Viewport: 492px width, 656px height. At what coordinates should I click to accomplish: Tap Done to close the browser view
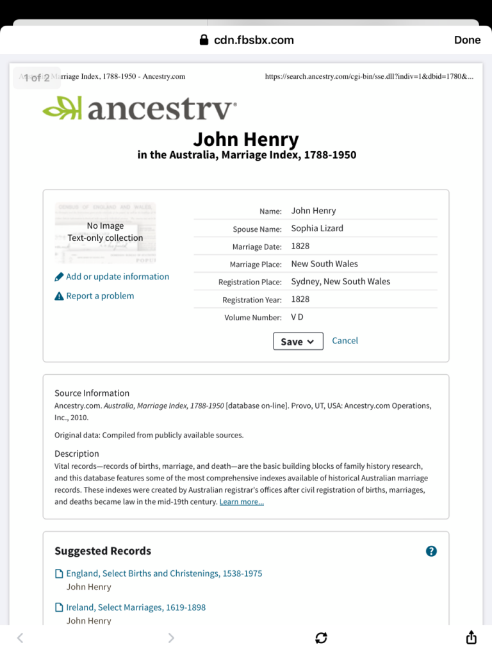[467, 40]
